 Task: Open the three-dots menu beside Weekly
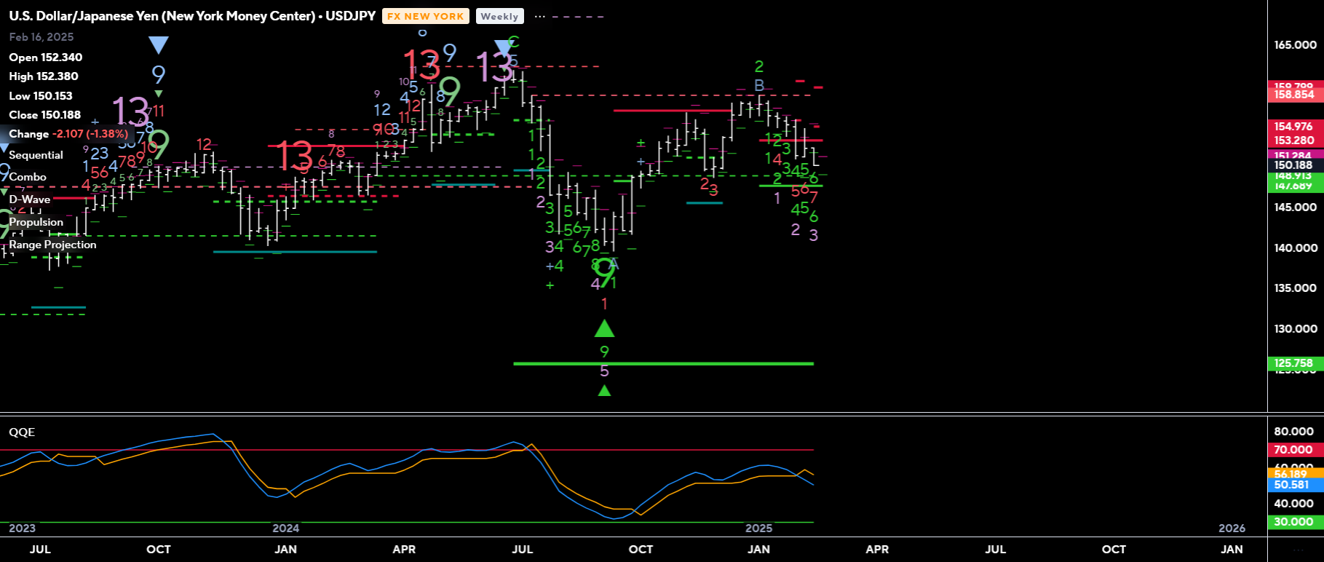[x=539, y=16]
